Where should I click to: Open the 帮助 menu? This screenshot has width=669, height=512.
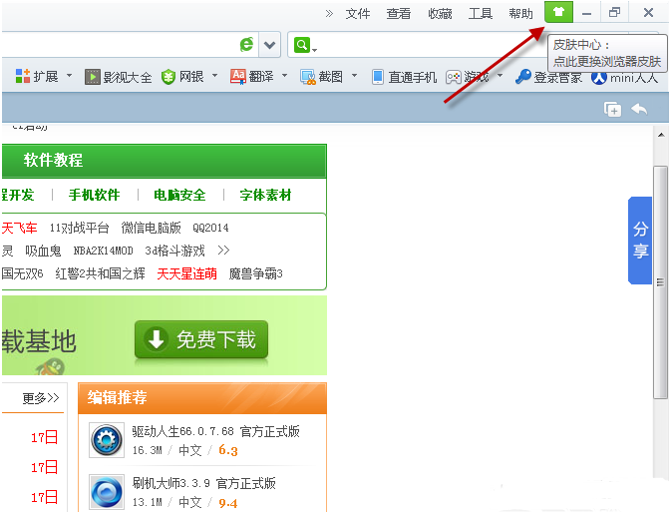coord(520,14)
